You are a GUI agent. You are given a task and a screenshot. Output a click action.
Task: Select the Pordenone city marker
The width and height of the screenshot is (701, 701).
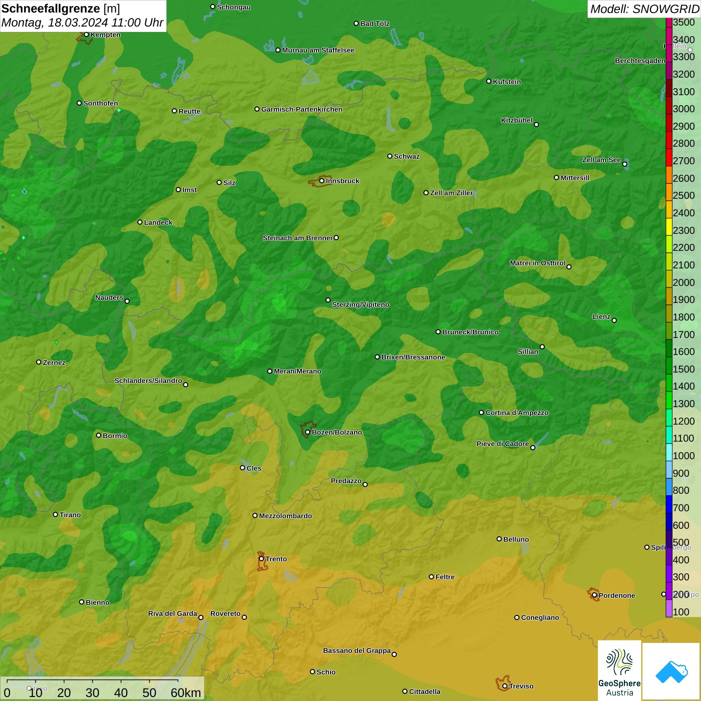coord(594,595)
